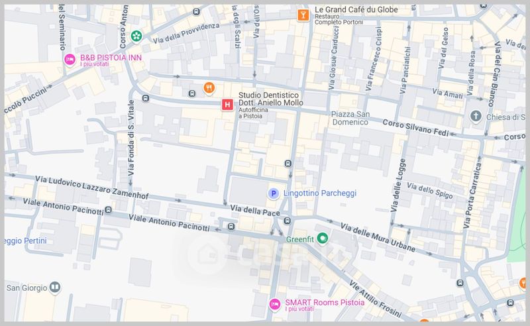Open SMART Rooms Pistoia label
The width and height of the screenshot is (530, 326).
(x=325, y=302)
